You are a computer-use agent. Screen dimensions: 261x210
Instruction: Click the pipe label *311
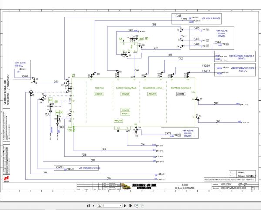170,55
